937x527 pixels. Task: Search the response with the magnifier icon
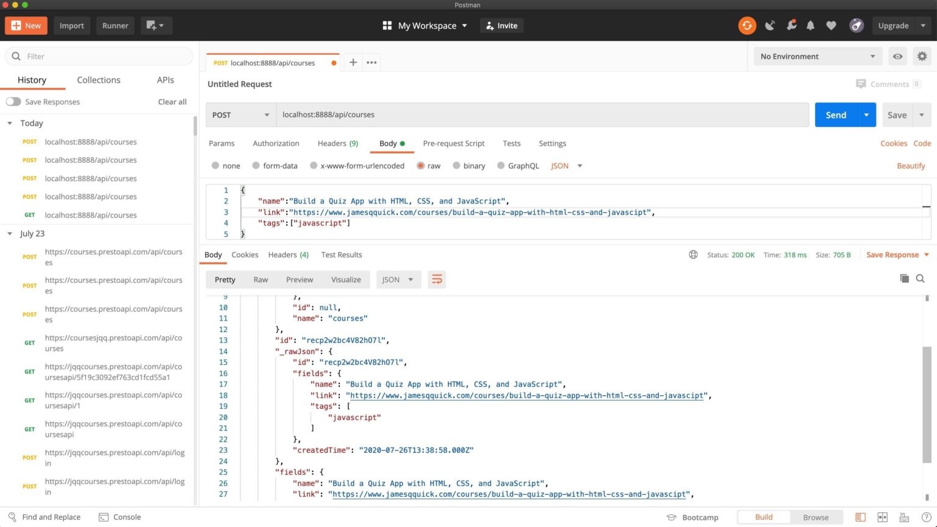click(921, 278)
